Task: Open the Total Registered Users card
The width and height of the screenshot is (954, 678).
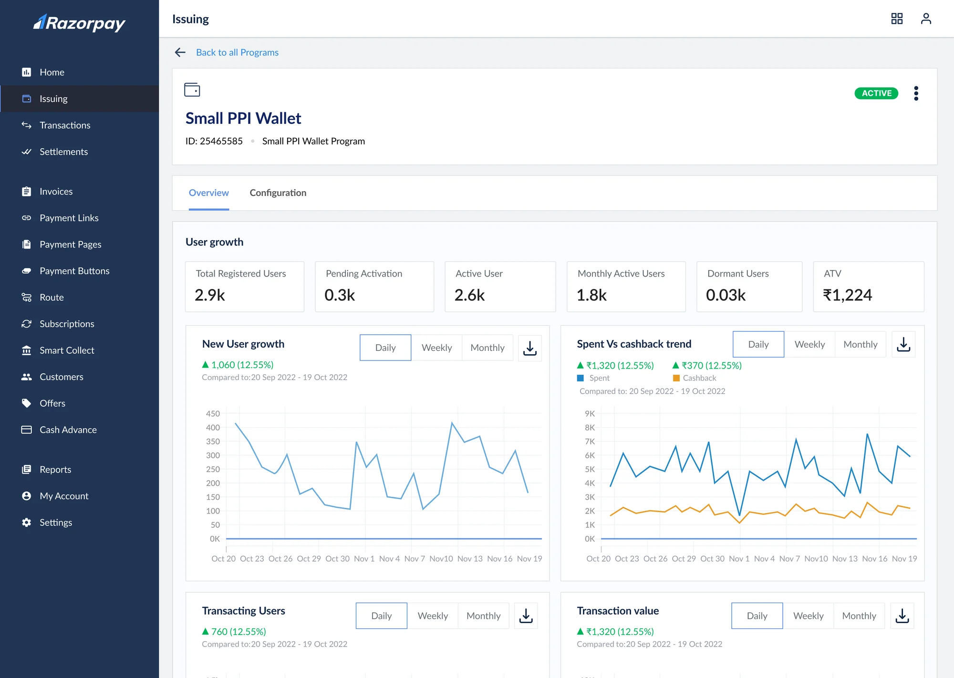Action: (245, 287)
